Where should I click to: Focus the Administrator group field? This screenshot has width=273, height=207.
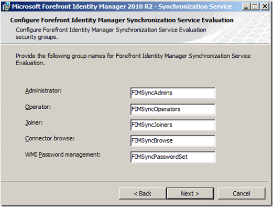[173, 93]
